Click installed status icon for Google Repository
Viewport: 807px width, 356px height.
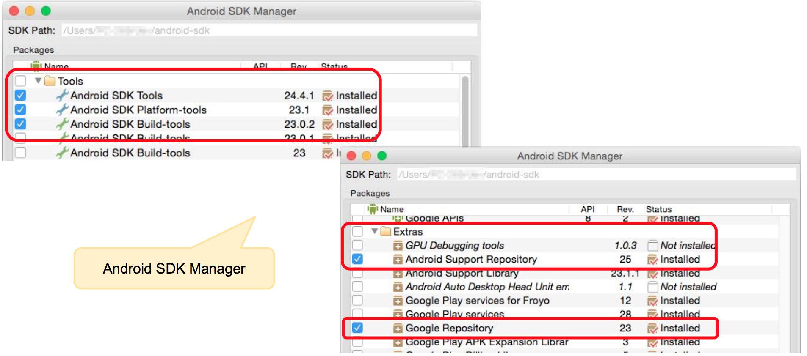click(652, 328)
